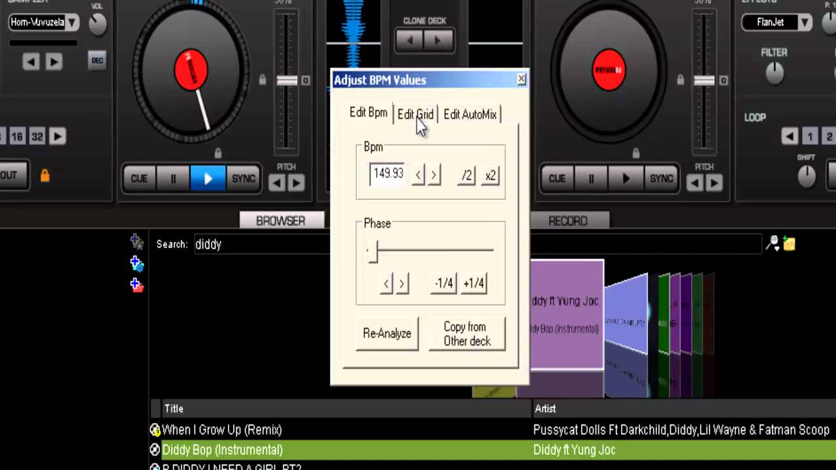Increase Bpm with right arrow
The image size is (836, 470).
(x=434, y=175)
